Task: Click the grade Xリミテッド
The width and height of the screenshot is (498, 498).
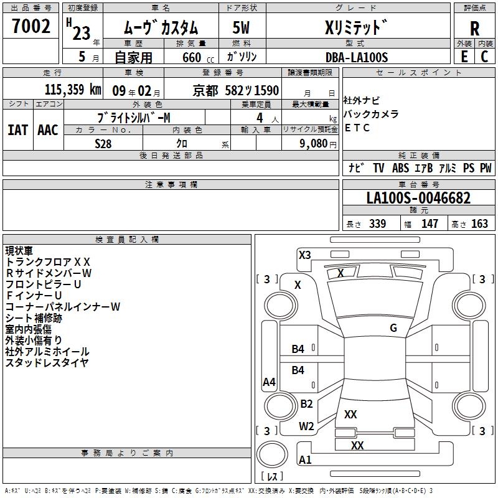Action: (356, 27)
